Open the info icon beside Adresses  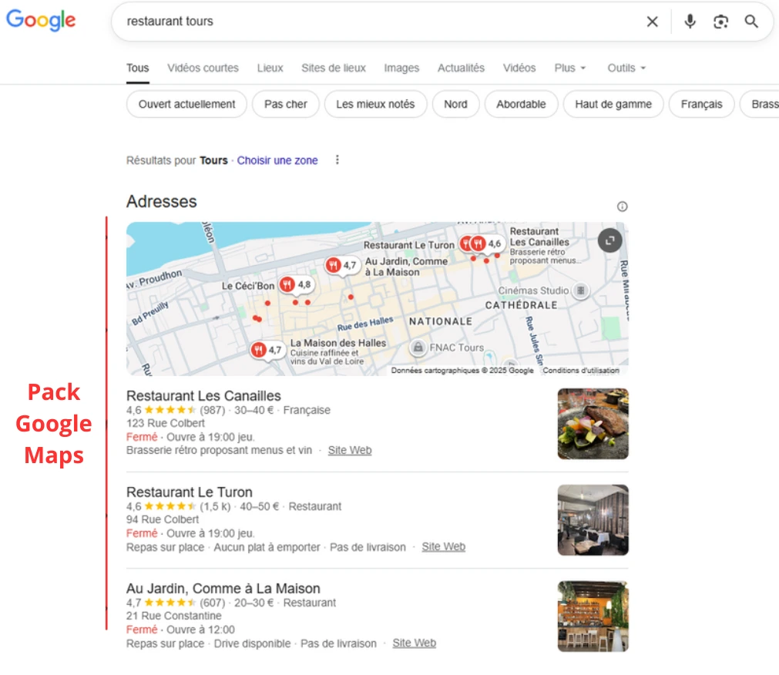point(622,207)
